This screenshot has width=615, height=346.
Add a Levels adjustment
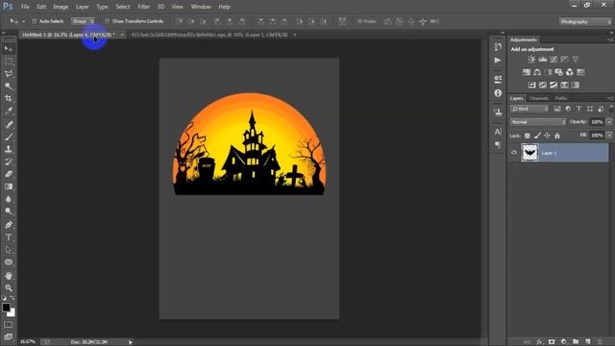(543, 60)
